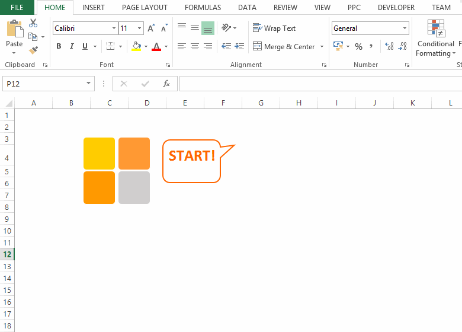Increase font size with large A

pos(151,28)
